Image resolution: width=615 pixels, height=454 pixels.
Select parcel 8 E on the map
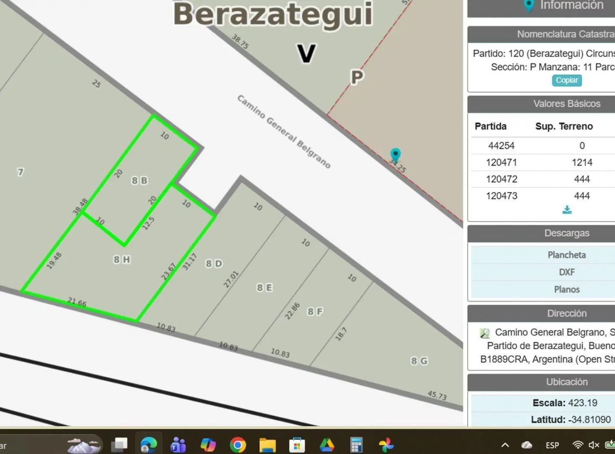(x=264, y=288)
